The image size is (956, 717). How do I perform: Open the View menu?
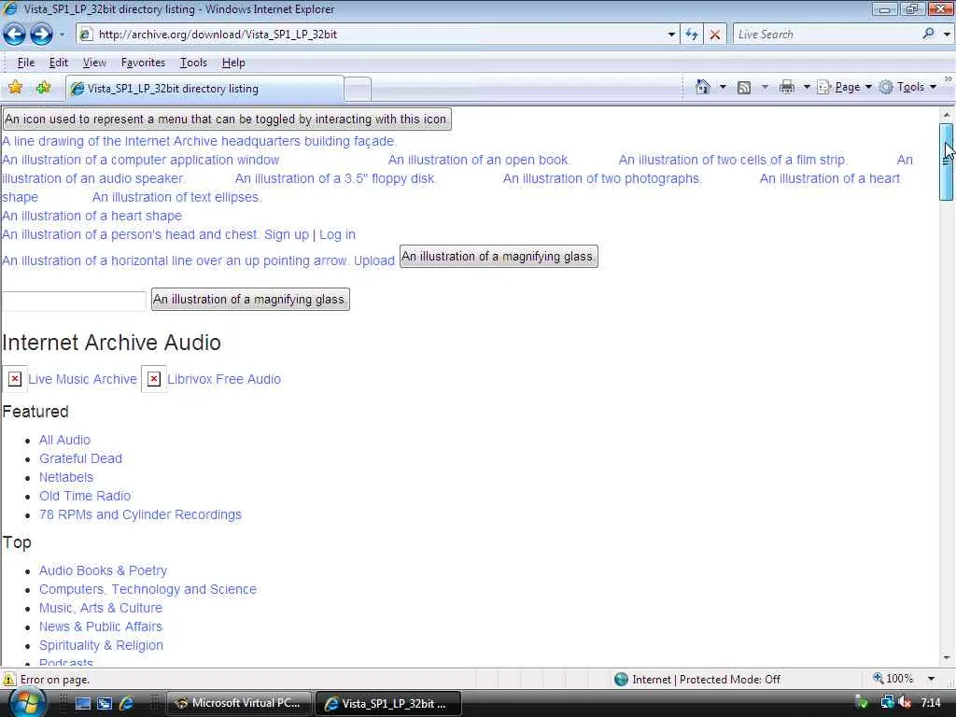[94, 63]
